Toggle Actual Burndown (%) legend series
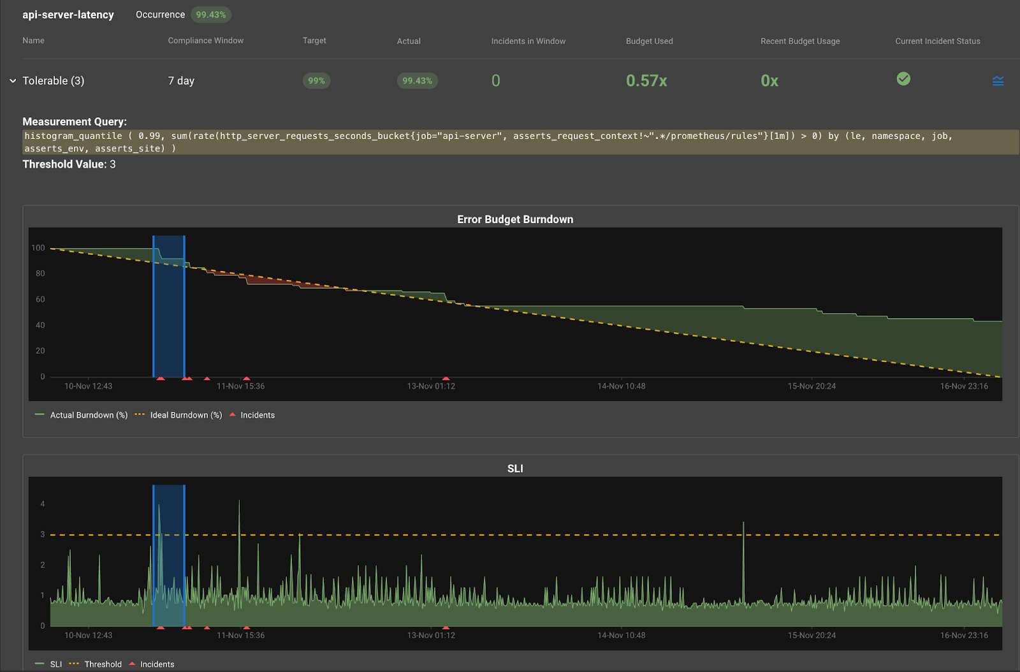1020x672 pixels. coord(89,415)
